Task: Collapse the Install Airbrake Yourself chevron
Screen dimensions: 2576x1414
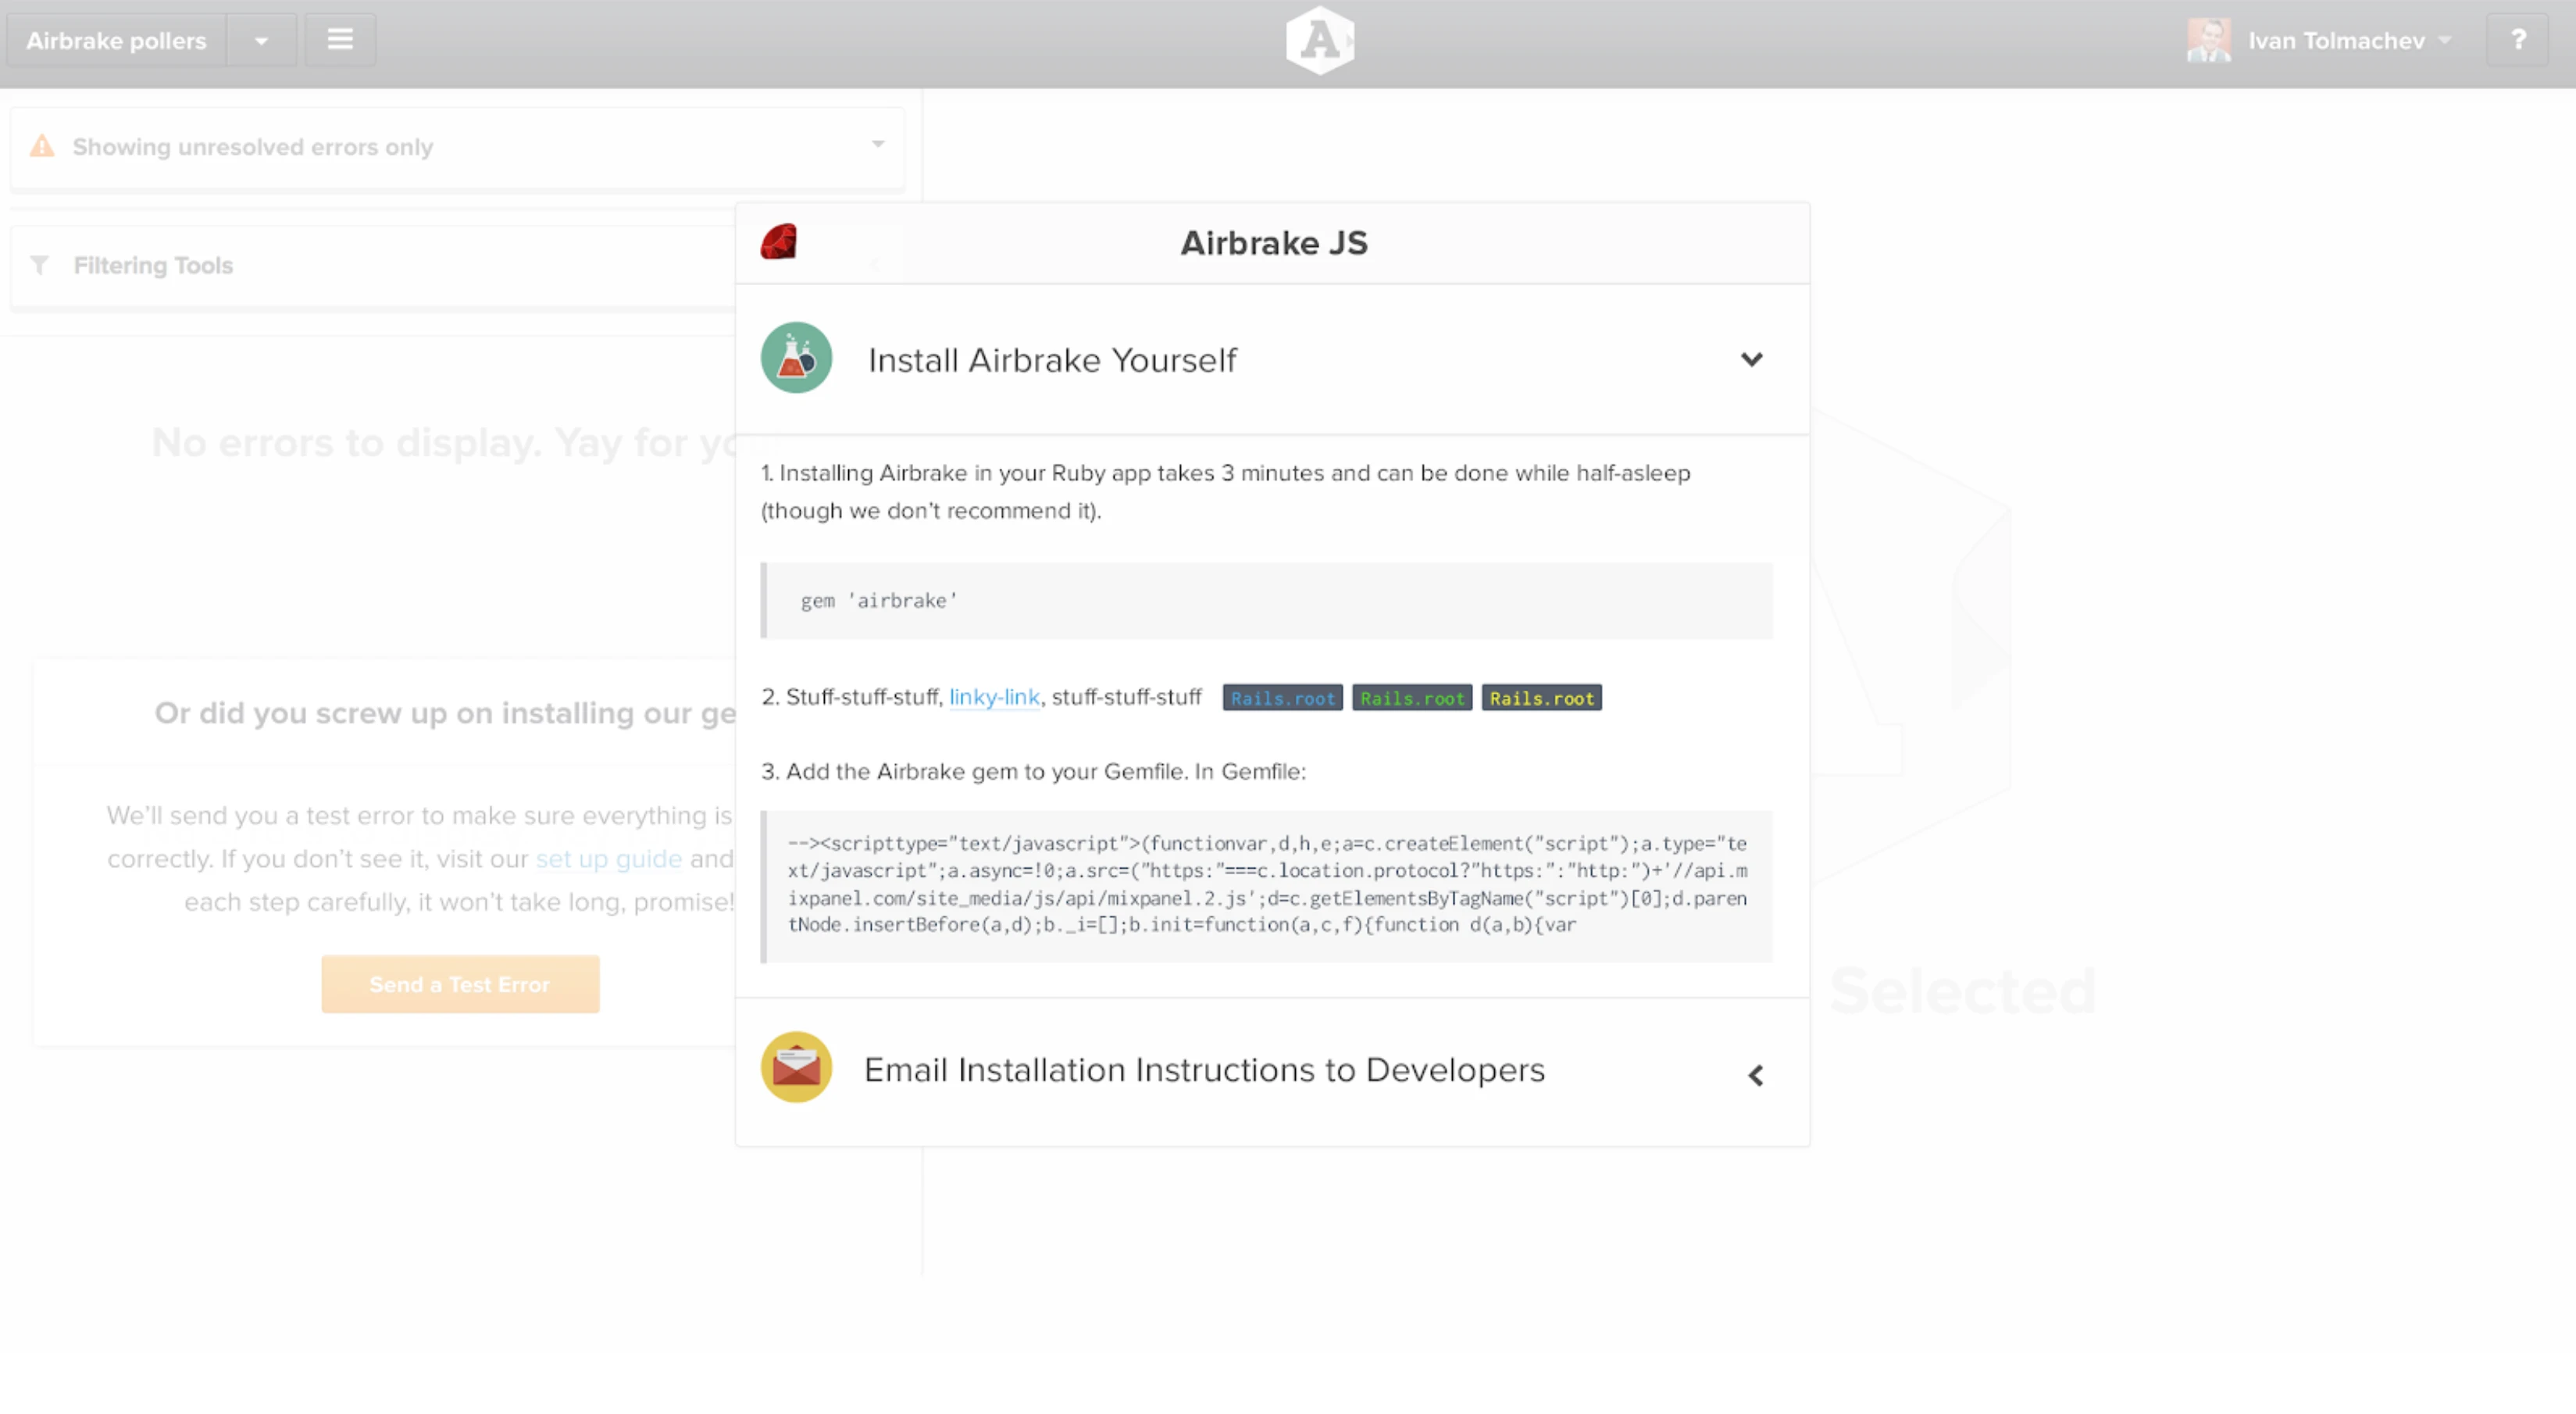Action: coord(1751,359)
